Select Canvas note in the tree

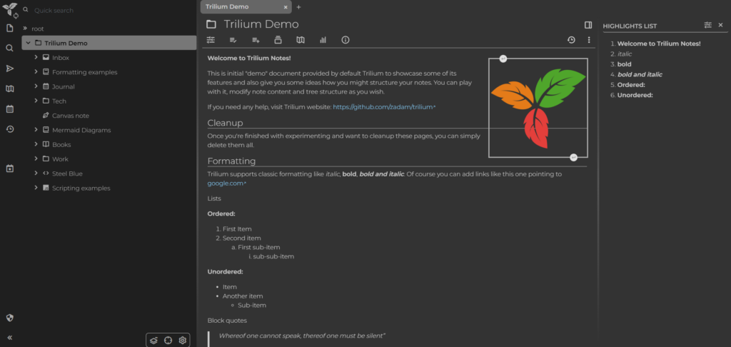click(71, 116)
